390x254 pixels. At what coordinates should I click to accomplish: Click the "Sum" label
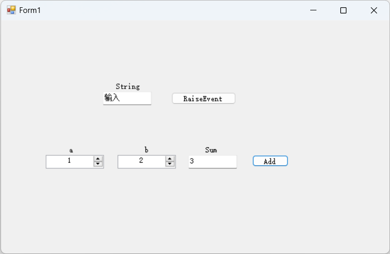click(x=211, y=150)
